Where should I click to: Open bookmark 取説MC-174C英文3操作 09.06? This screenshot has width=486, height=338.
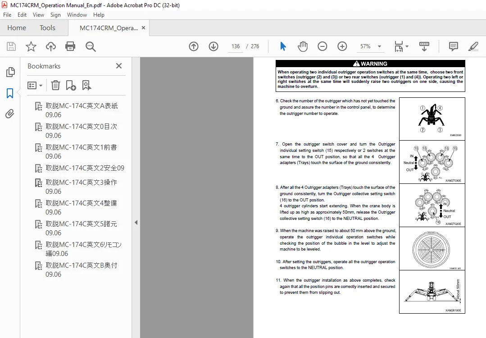click(x=81, y=187)
